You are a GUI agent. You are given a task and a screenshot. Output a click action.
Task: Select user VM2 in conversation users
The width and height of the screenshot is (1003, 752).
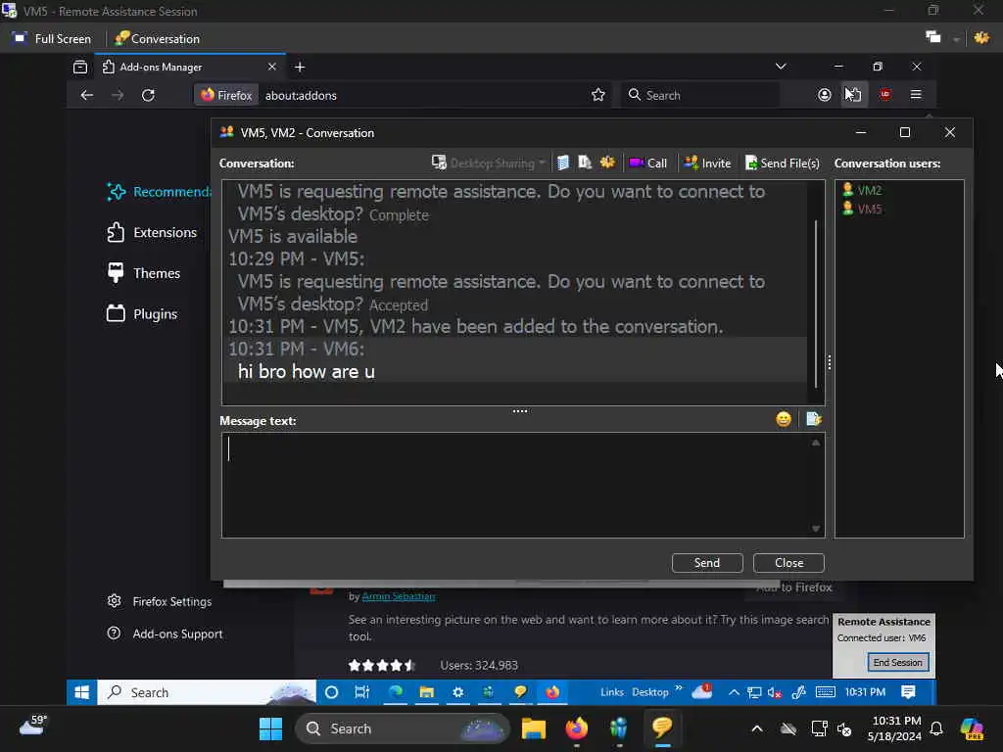tap(862, 190)
